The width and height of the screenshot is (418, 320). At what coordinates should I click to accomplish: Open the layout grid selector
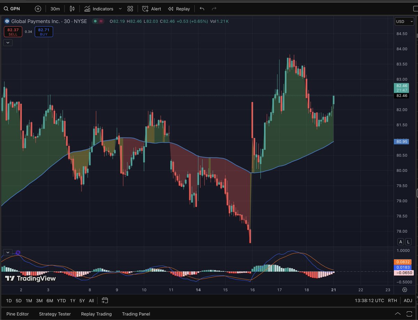(130, 9)
